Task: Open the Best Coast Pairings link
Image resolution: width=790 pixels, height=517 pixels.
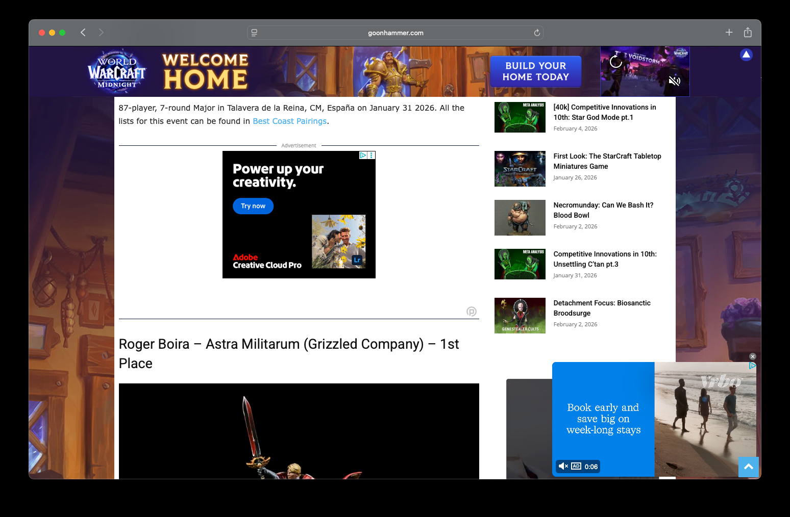Action: (x=289, y=121)
